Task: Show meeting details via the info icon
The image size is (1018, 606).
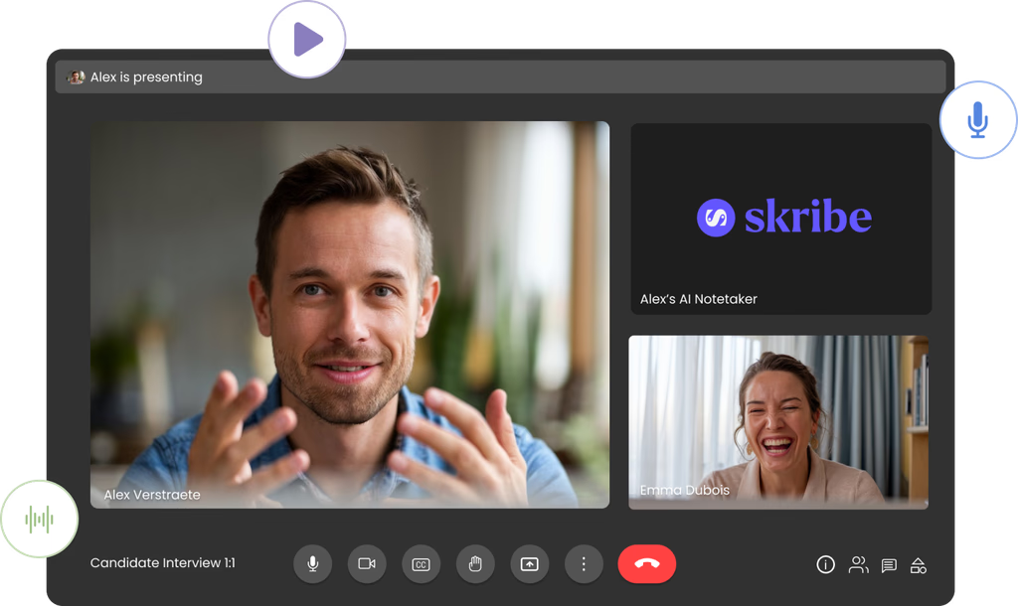Action: coord(825,565)
